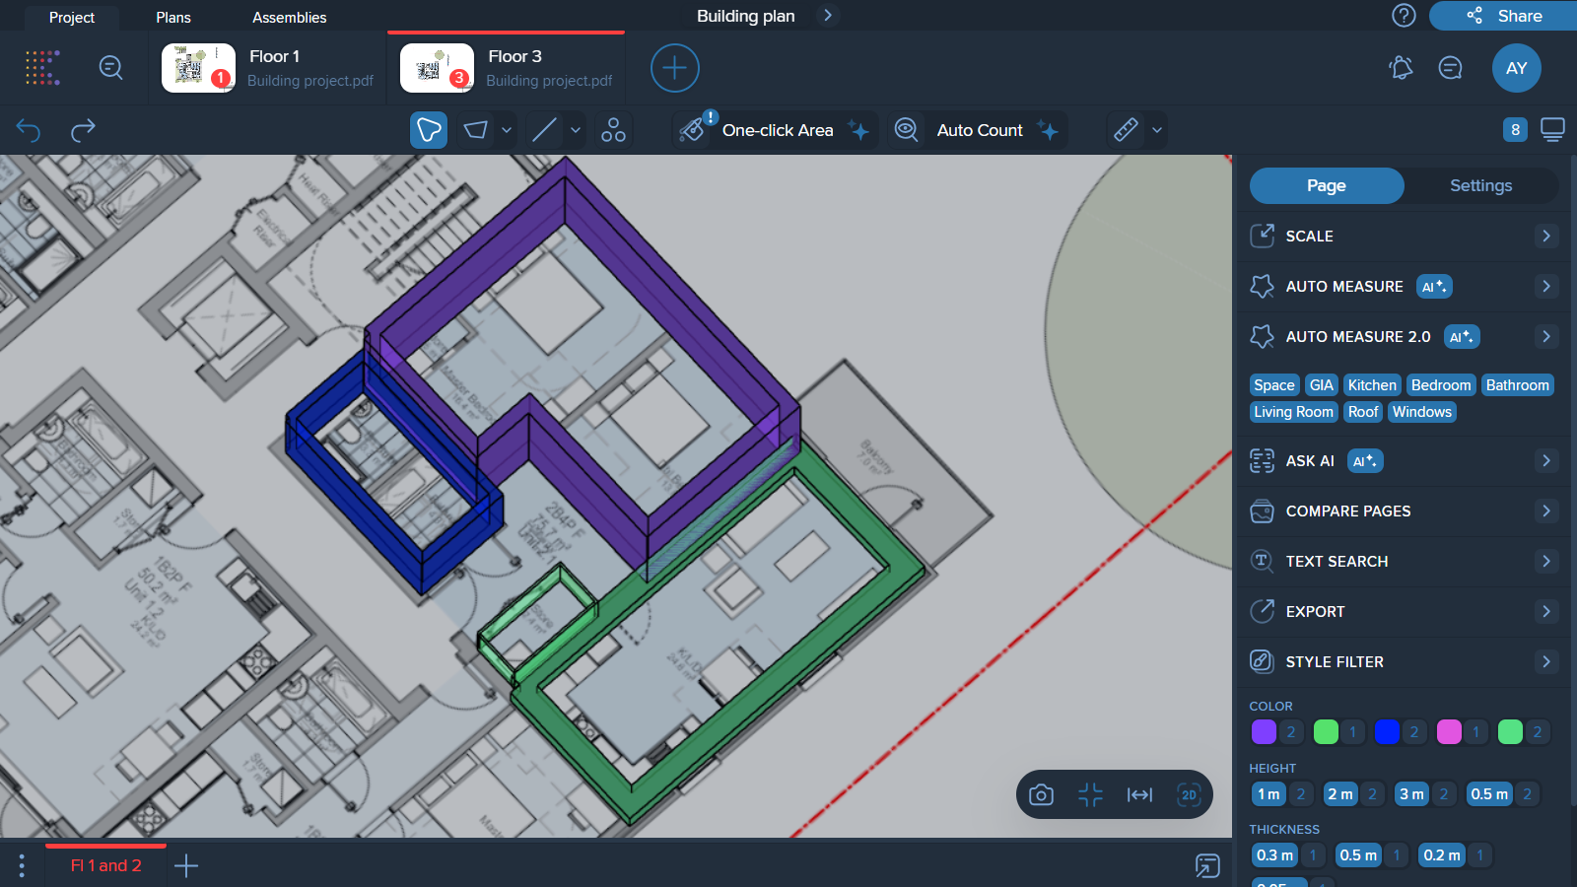Filter by 0.3 m thickness

1275,855
